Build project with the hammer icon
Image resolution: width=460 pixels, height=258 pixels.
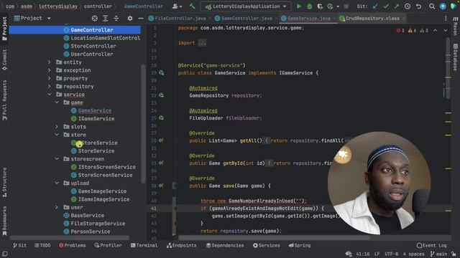coord(192,6)
